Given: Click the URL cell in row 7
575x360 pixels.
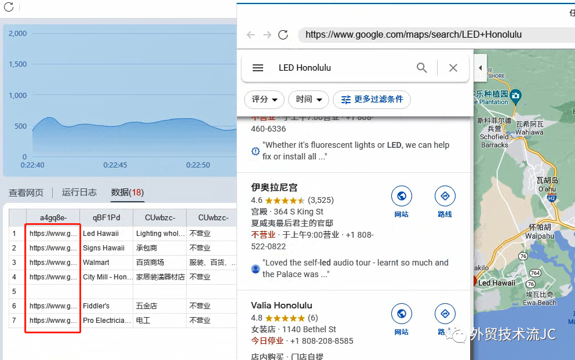Looking at the screenshot, I should pyautogui.click(x=53, y=321).
